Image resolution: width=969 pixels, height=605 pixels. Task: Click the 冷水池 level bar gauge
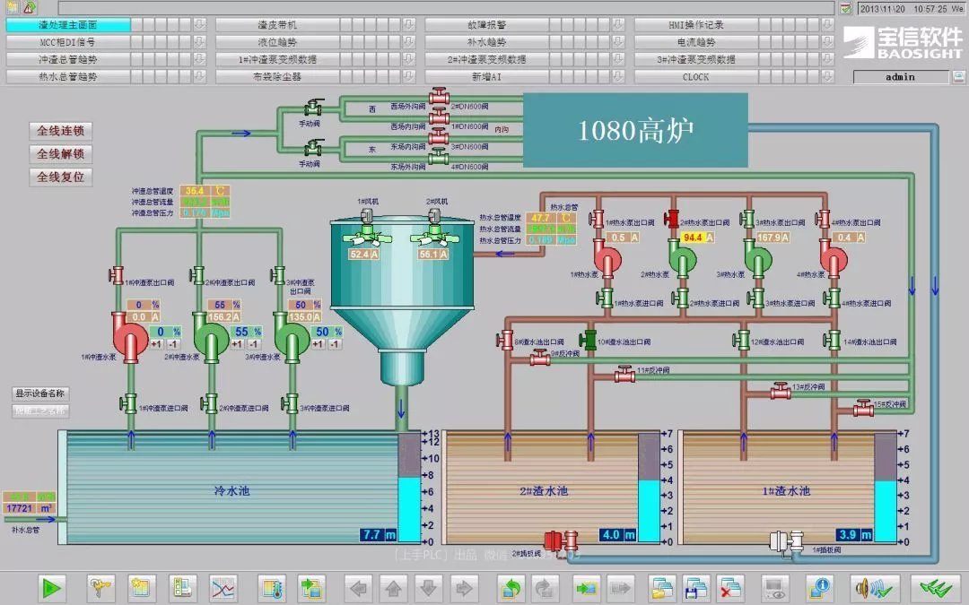click(409, 488)
